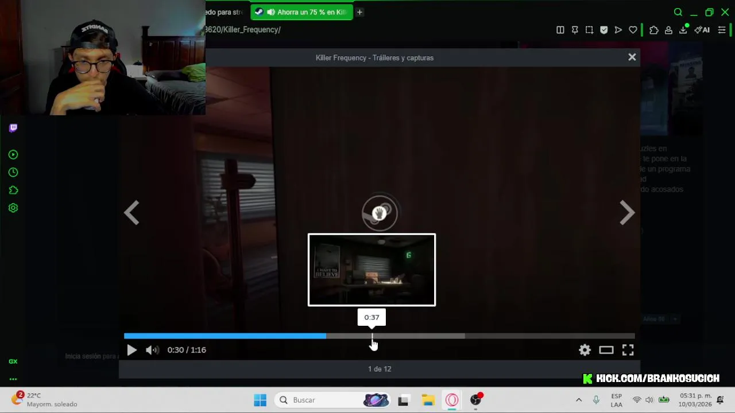This screenshot has width=735, height=413.
Task: Go to previous media item
Action: pyautogui.click(x=131, y=213)
